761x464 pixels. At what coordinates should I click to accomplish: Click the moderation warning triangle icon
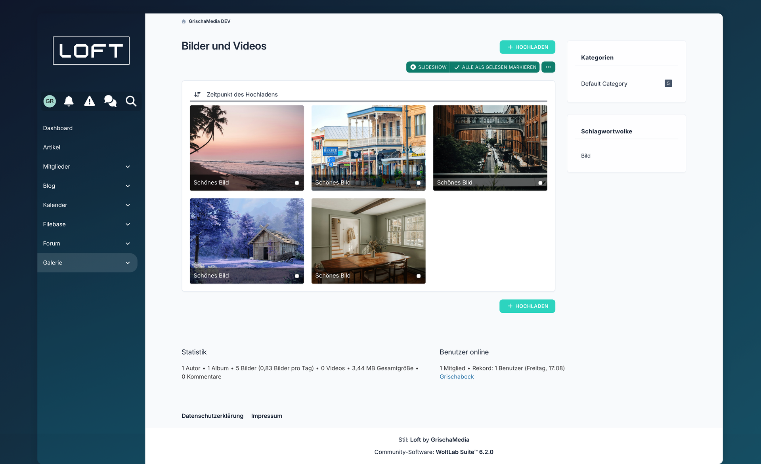90,101
